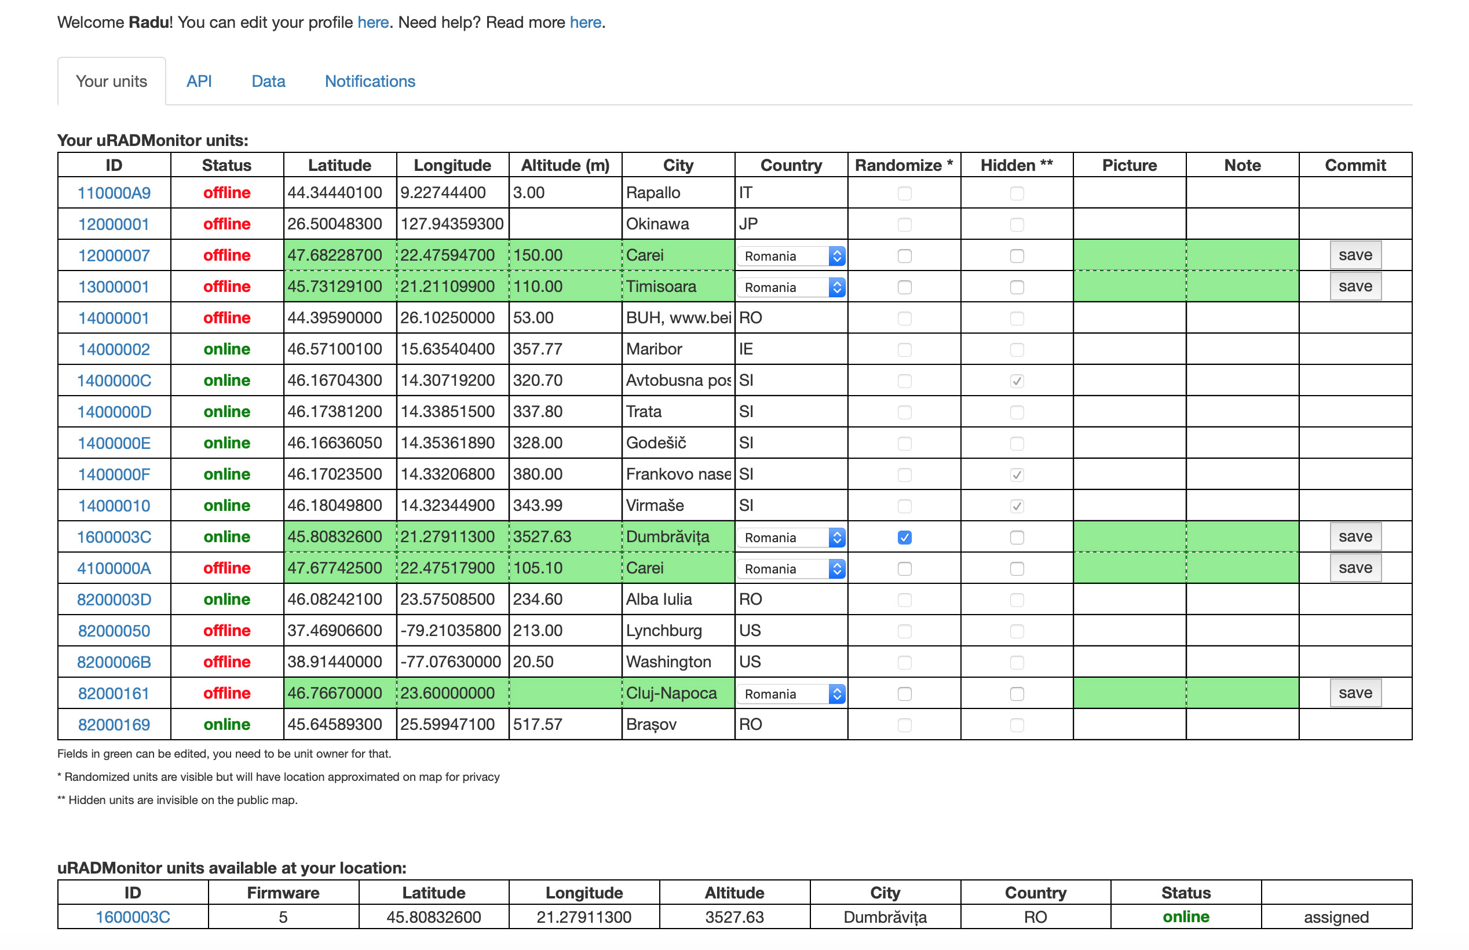Save changes for unit 1600003C
The image size is (1469, 950).
click(1355, 536)
